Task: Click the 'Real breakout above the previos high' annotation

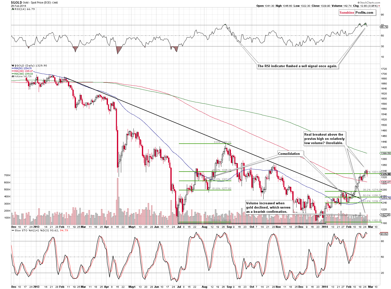Action: [325, 139]
